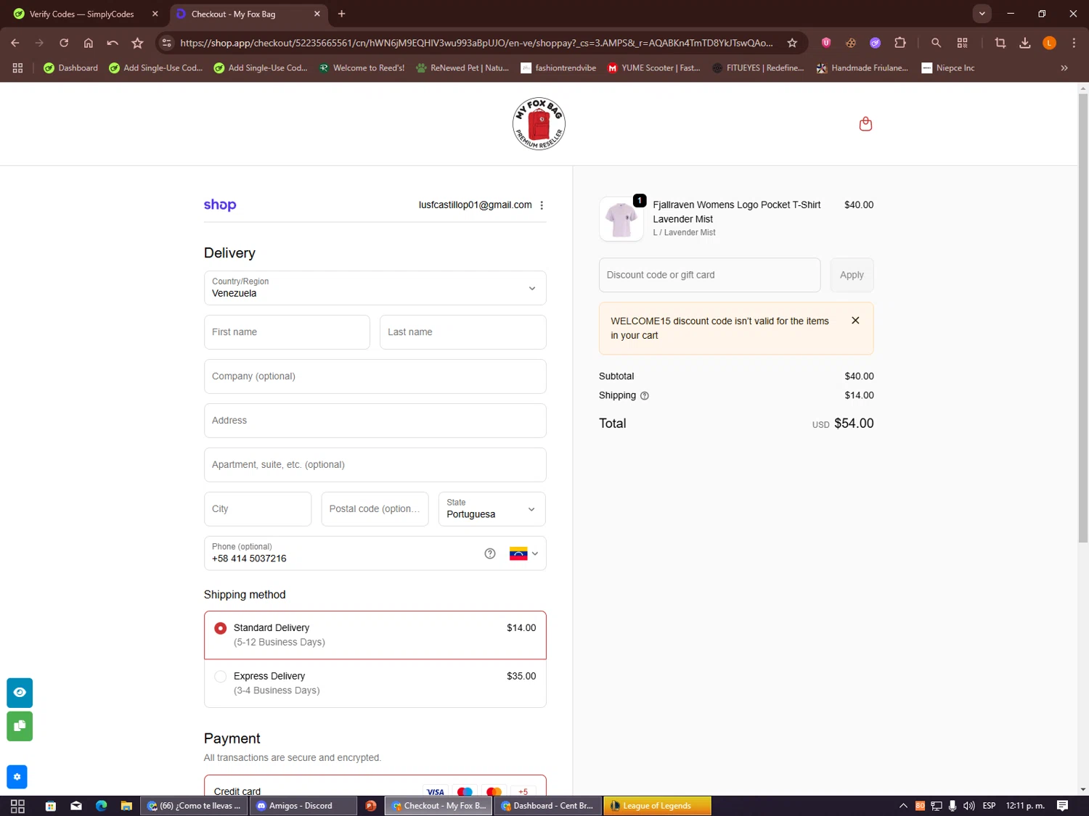Screen dimensions: 1089x816
Task: Open the blue settings gear widget
Action: point(17,777)
